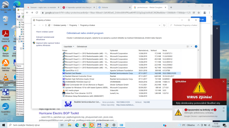Sort by Velikost column header

(x=156, y=51)
